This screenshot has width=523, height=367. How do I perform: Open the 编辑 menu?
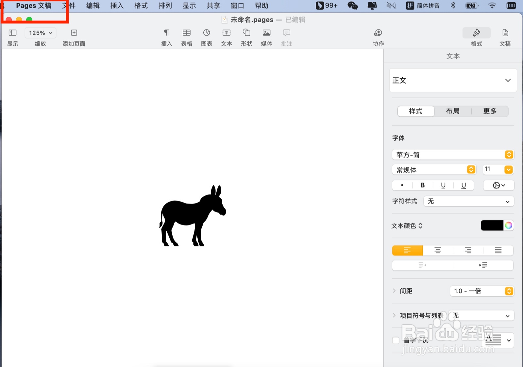(x=93, y=6)
